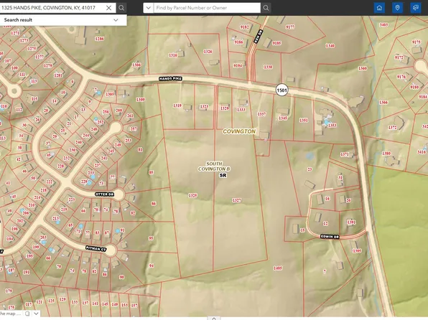Open the parcel search type dropdown
Screen dimensions: 428x320
click(x=149, y=8)
